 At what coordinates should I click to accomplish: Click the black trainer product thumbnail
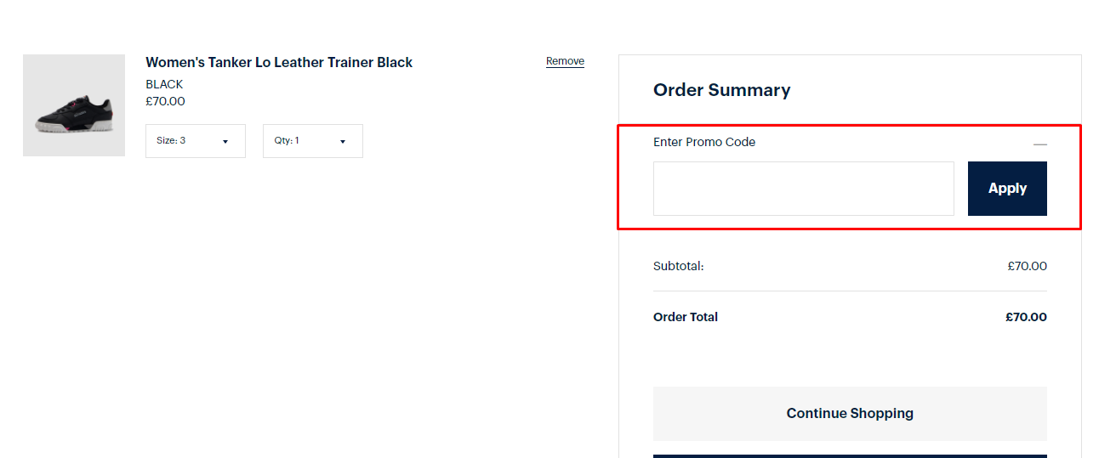[74, 105]
